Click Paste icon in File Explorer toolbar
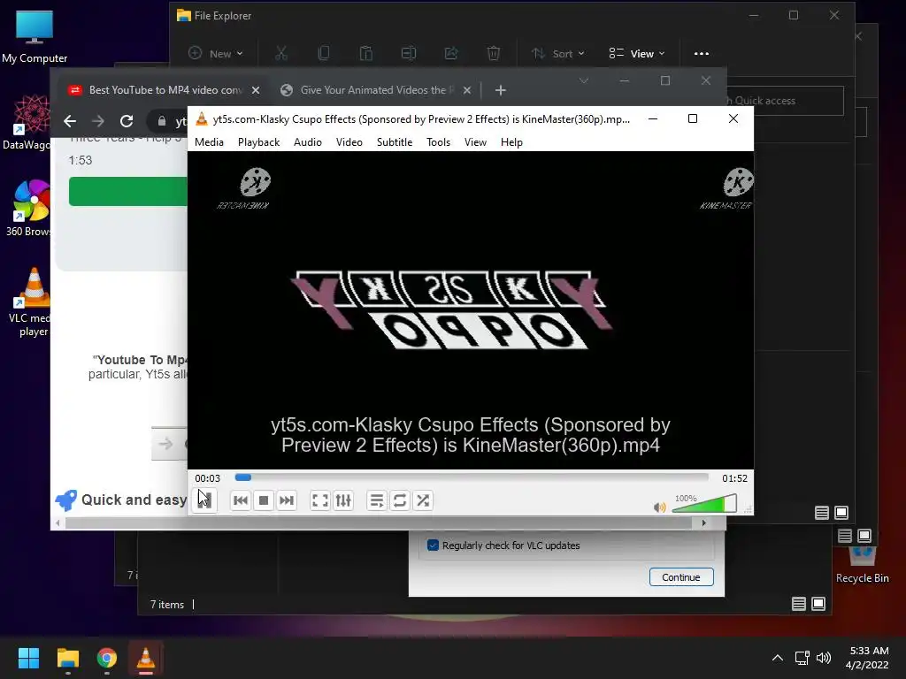The height and width of the screenshot is (679, 906). (365, 53)
